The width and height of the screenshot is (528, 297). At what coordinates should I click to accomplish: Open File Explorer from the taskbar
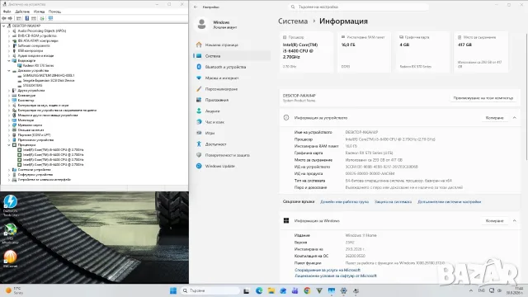pyautogui.click(x=271, y=290)
